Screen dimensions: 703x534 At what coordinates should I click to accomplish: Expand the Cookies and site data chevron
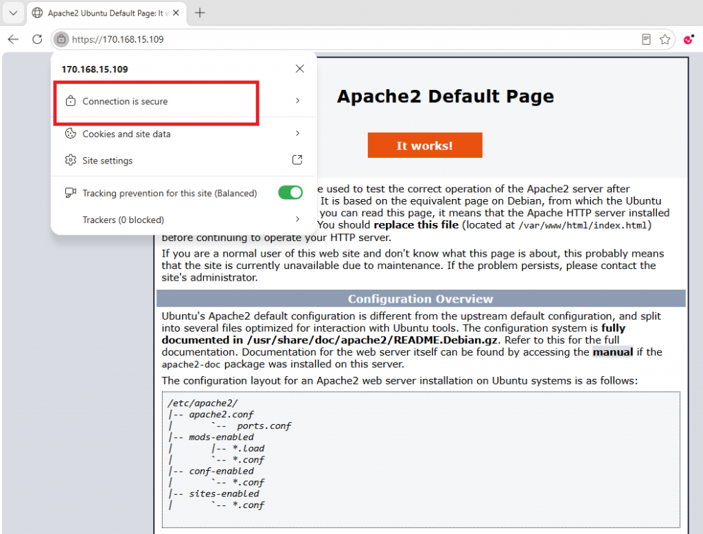[x=298, y=133]
